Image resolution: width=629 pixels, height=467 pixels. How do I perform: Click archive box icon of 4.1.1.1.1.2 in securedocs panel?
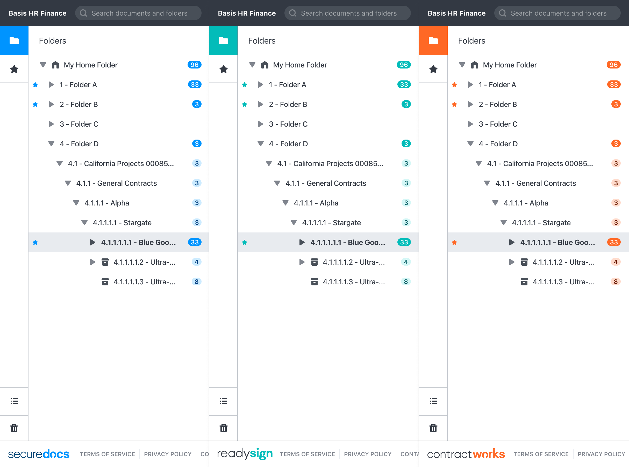point(105,262)
